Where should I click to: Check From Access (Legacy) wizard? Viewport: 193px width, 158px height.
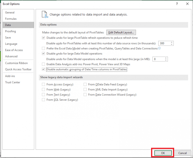tap(43, 85)
